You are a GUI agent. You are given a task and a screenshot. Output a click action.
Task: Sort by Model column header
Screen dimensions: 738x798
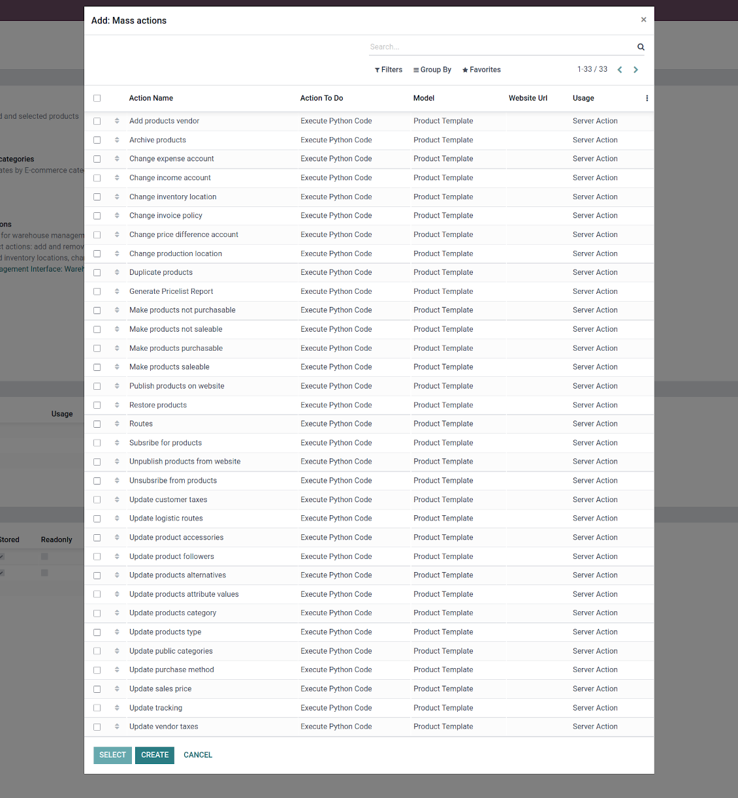[x=424, y=98]
